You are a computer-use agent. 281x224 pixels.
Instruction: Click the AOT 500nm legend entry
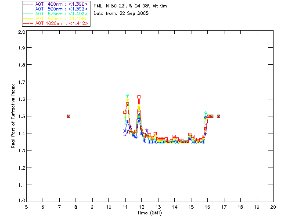55,9
